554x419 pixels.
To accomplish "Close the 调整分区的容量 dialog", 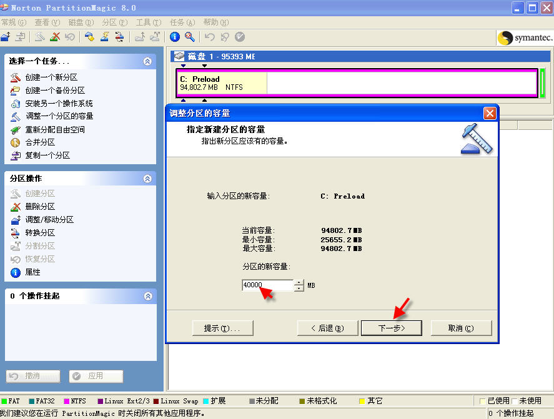I will [490, 114].
